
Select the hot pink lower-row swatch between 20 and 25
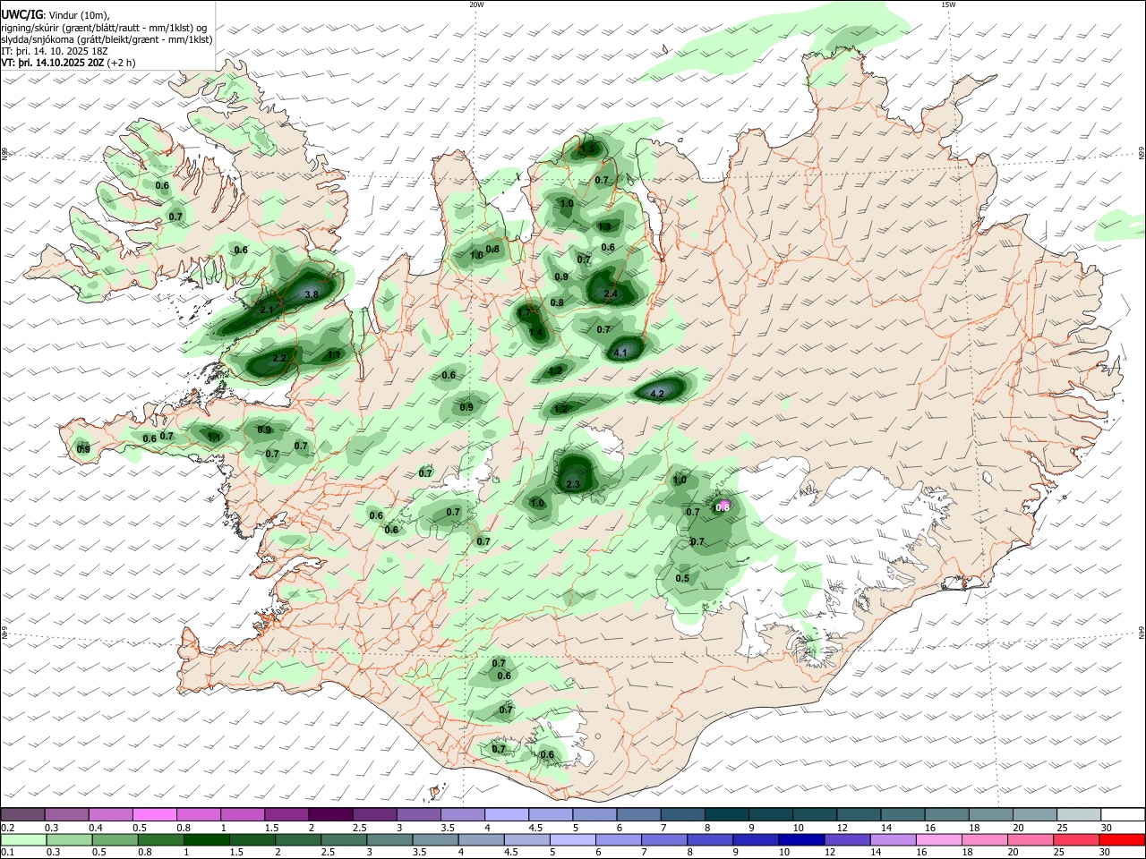coord(1030,840)
